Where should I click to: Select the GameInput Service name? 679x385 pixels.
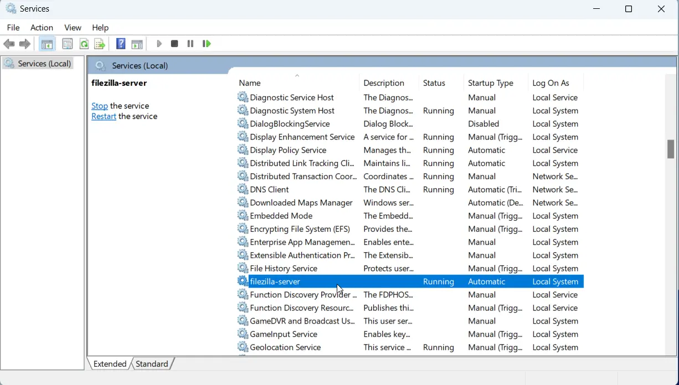click(x=284, y=334)
